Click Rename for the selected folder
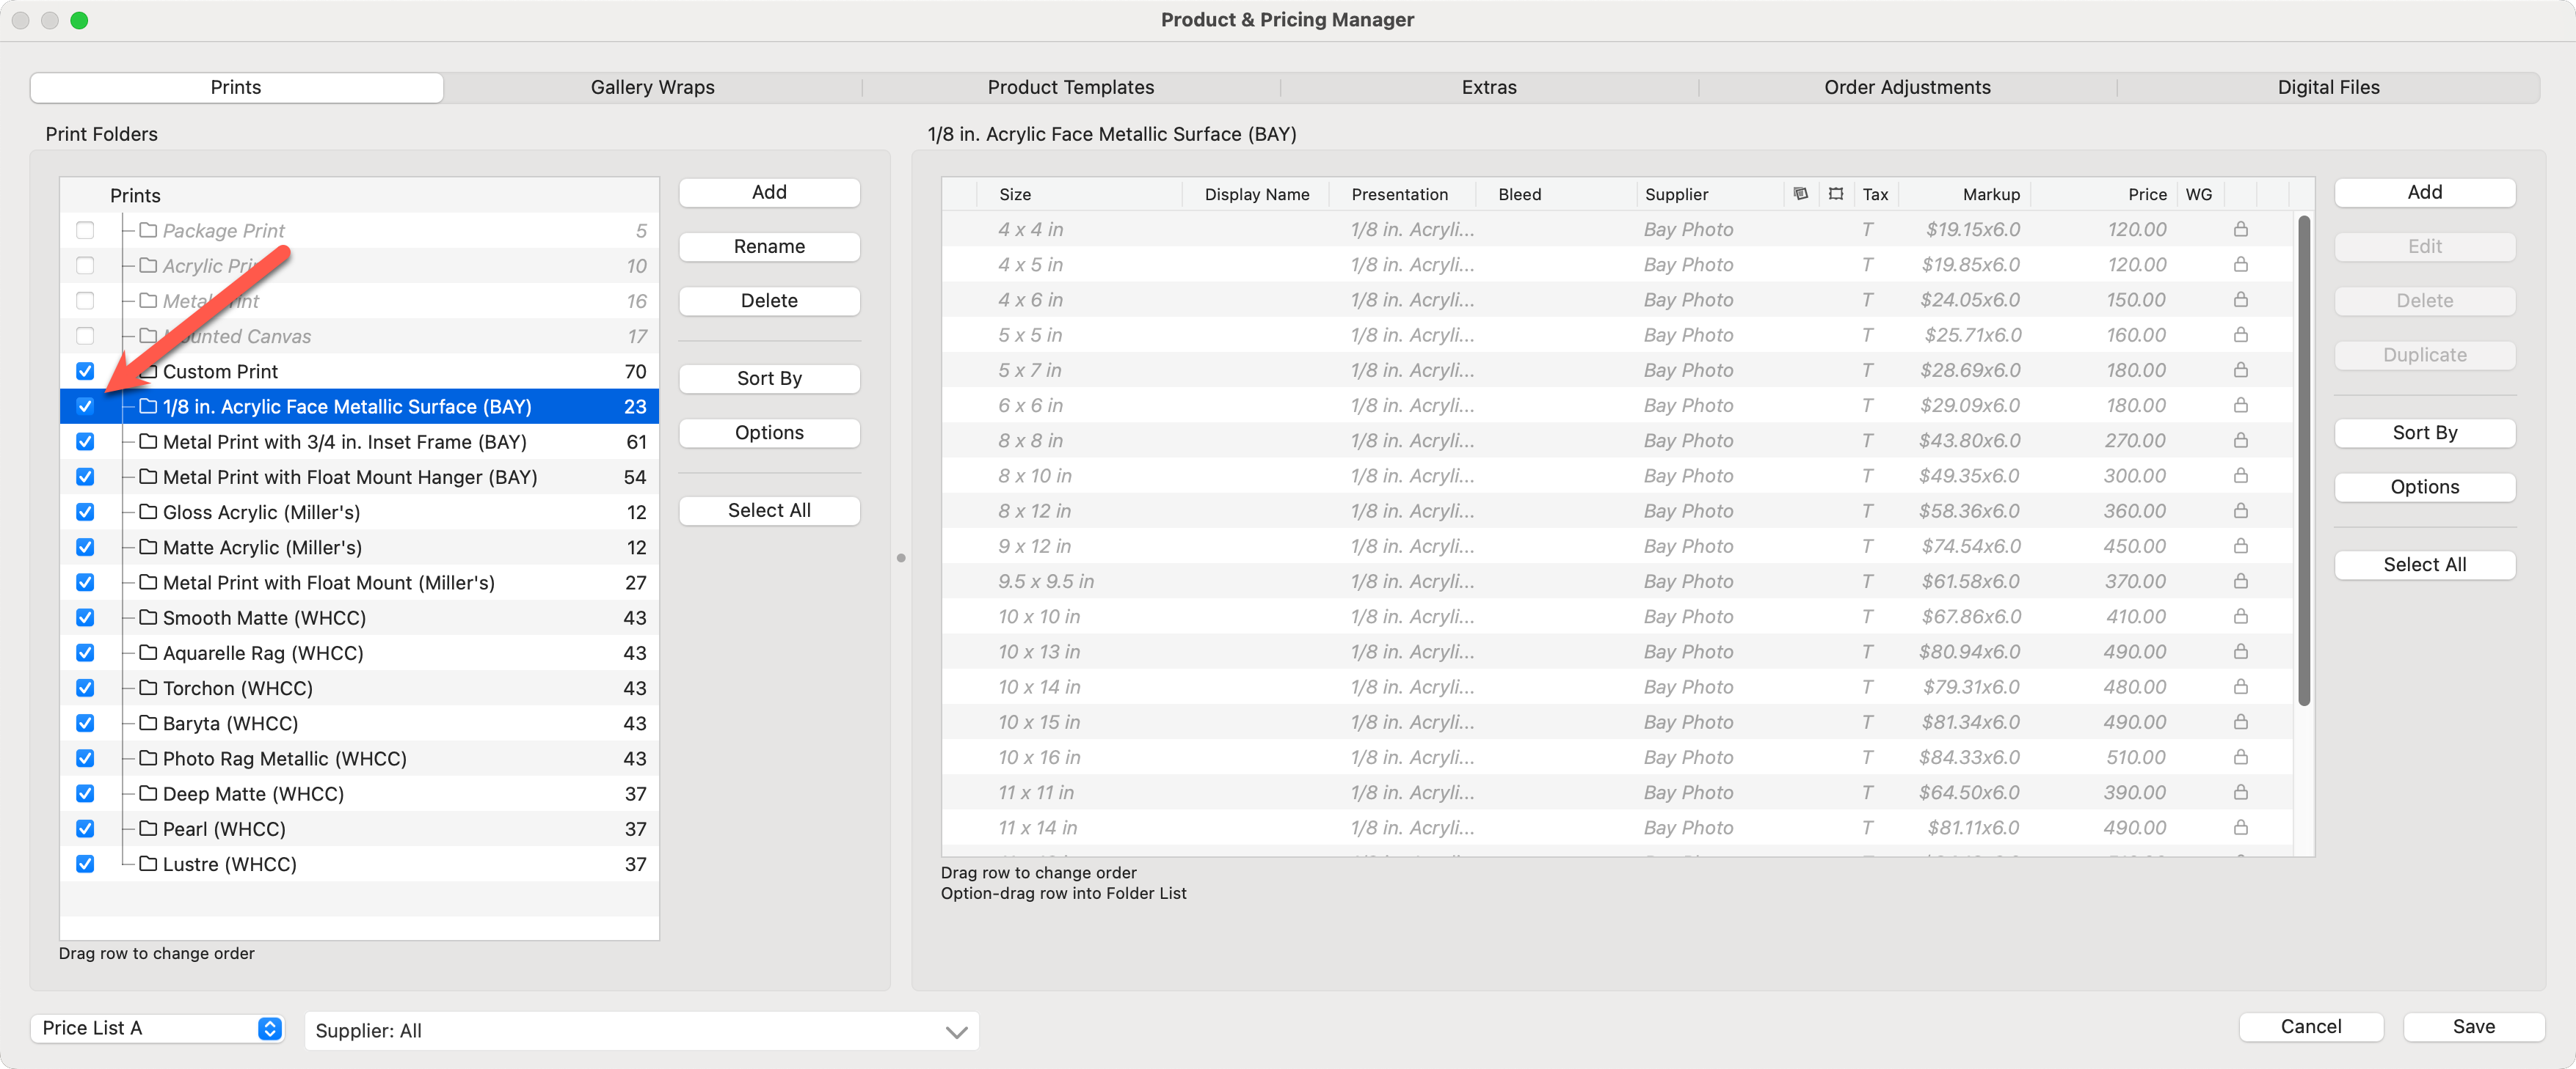Image resolution: width=2576 pixels, height=1069 pixels. click(769, 247)
